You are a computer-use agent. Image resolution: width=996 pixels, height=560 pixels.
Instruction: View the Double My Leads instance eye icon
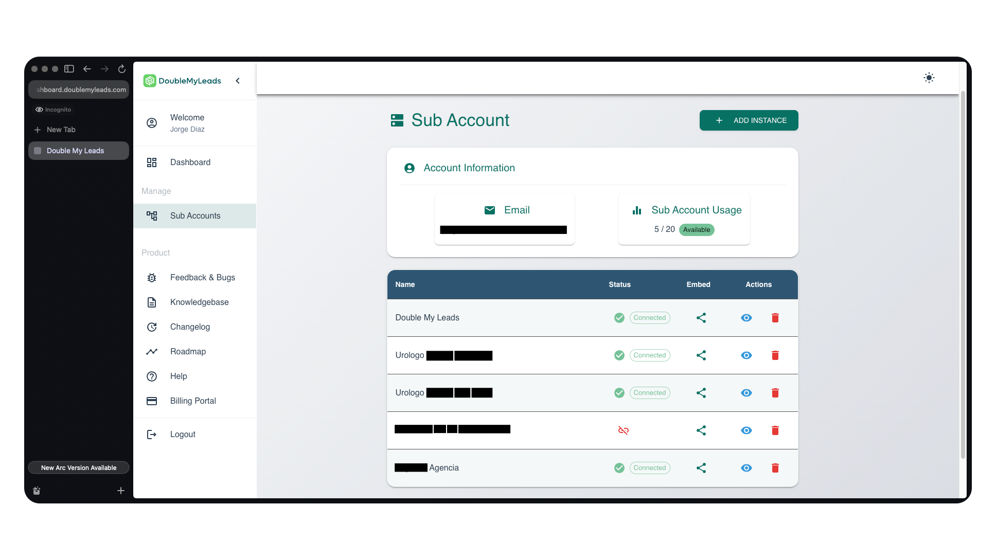[x=746, y=318]
